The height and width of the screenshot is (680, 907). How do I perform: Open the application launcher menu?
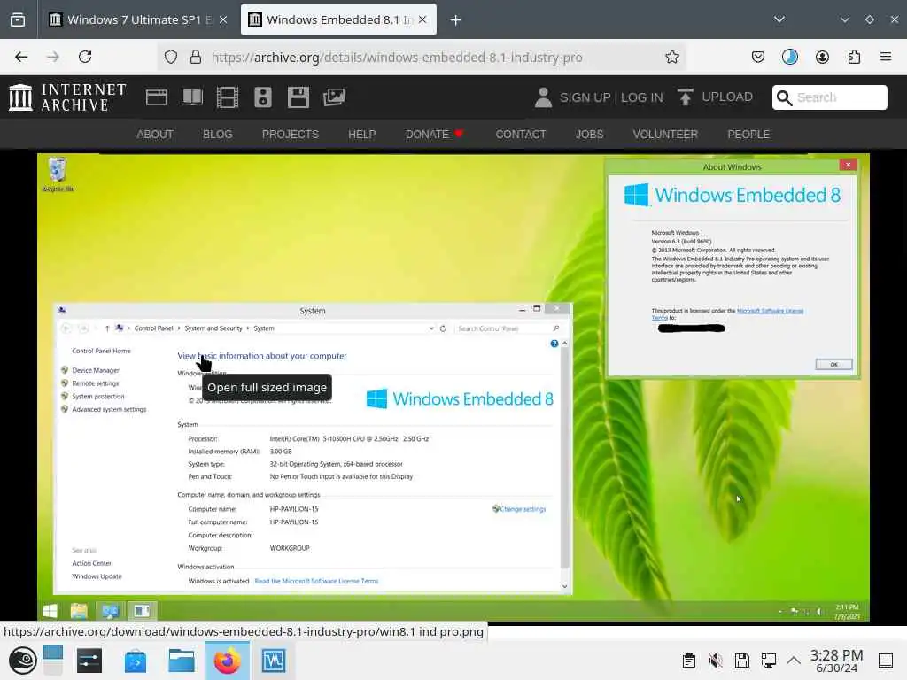[x=22, y=661]
